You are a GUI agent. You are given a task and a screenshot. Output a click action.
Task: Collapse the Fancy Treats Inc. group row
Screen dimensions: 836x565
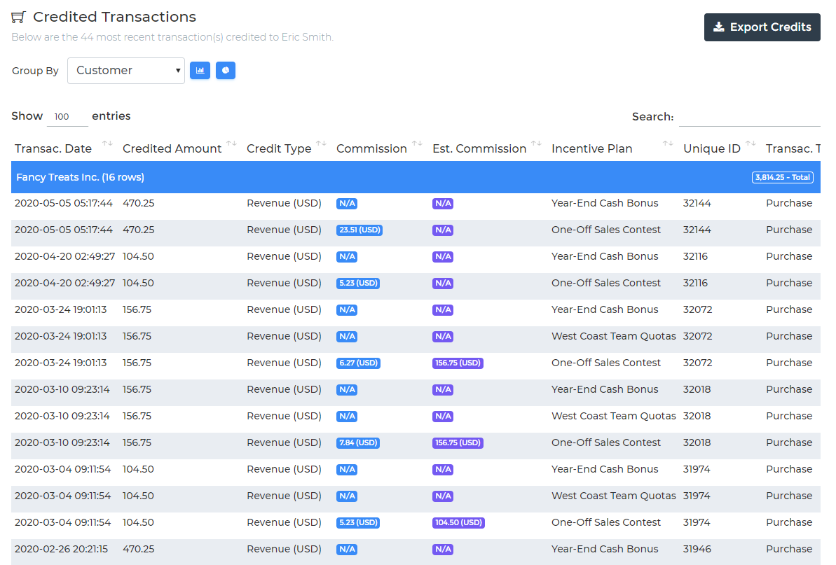pos(80,177)
